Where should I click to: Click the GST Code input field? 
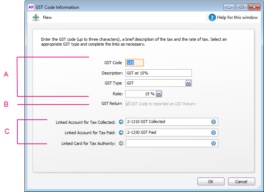tap(135, 63)
